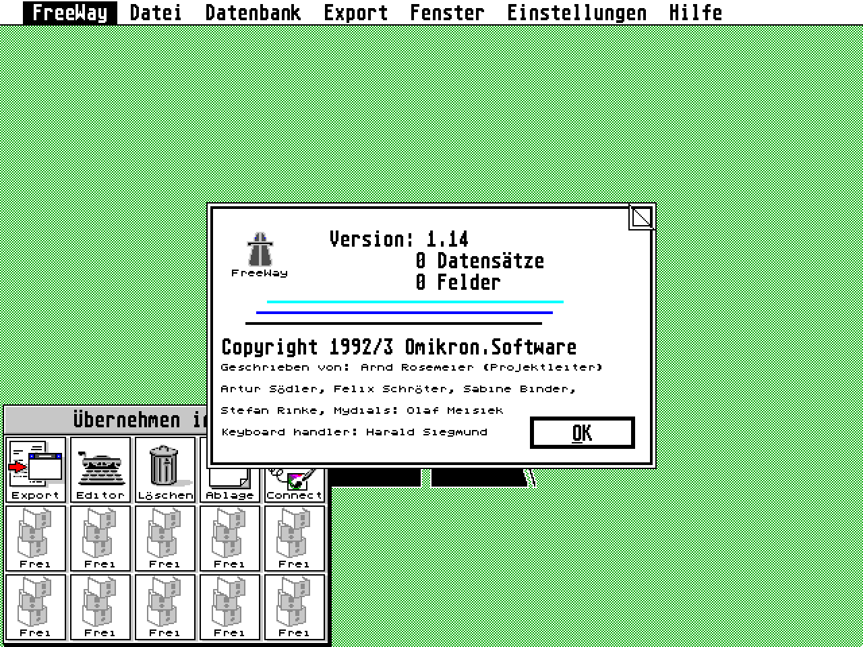The image size is (863, 647).
Task: Select the Frei icon directly below Löschen
Action: pyautogui.click(x=165, y=538)
